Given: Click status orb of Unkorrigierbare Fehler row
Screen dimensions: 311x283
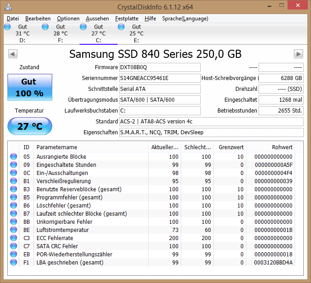Looking at the screenshot, I should coord(14,222).
